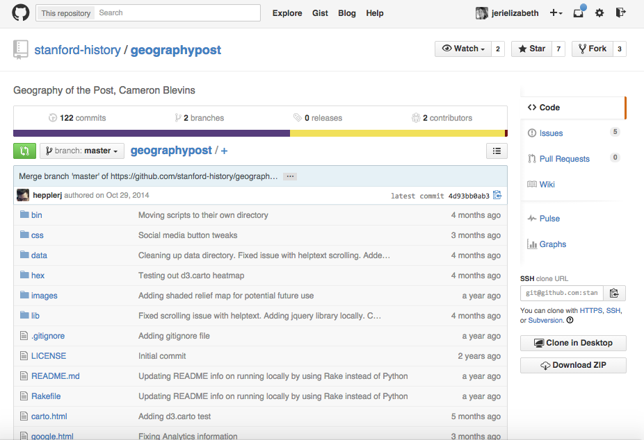
Task: View the 2 branches list
Action: (x=199, y=118)
